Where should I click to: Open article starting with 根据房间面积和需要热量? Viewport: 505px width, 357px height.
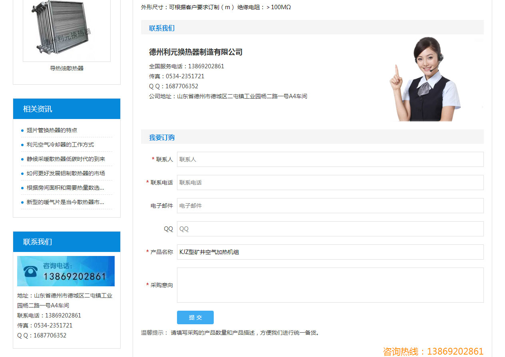(x=65, y=188)
